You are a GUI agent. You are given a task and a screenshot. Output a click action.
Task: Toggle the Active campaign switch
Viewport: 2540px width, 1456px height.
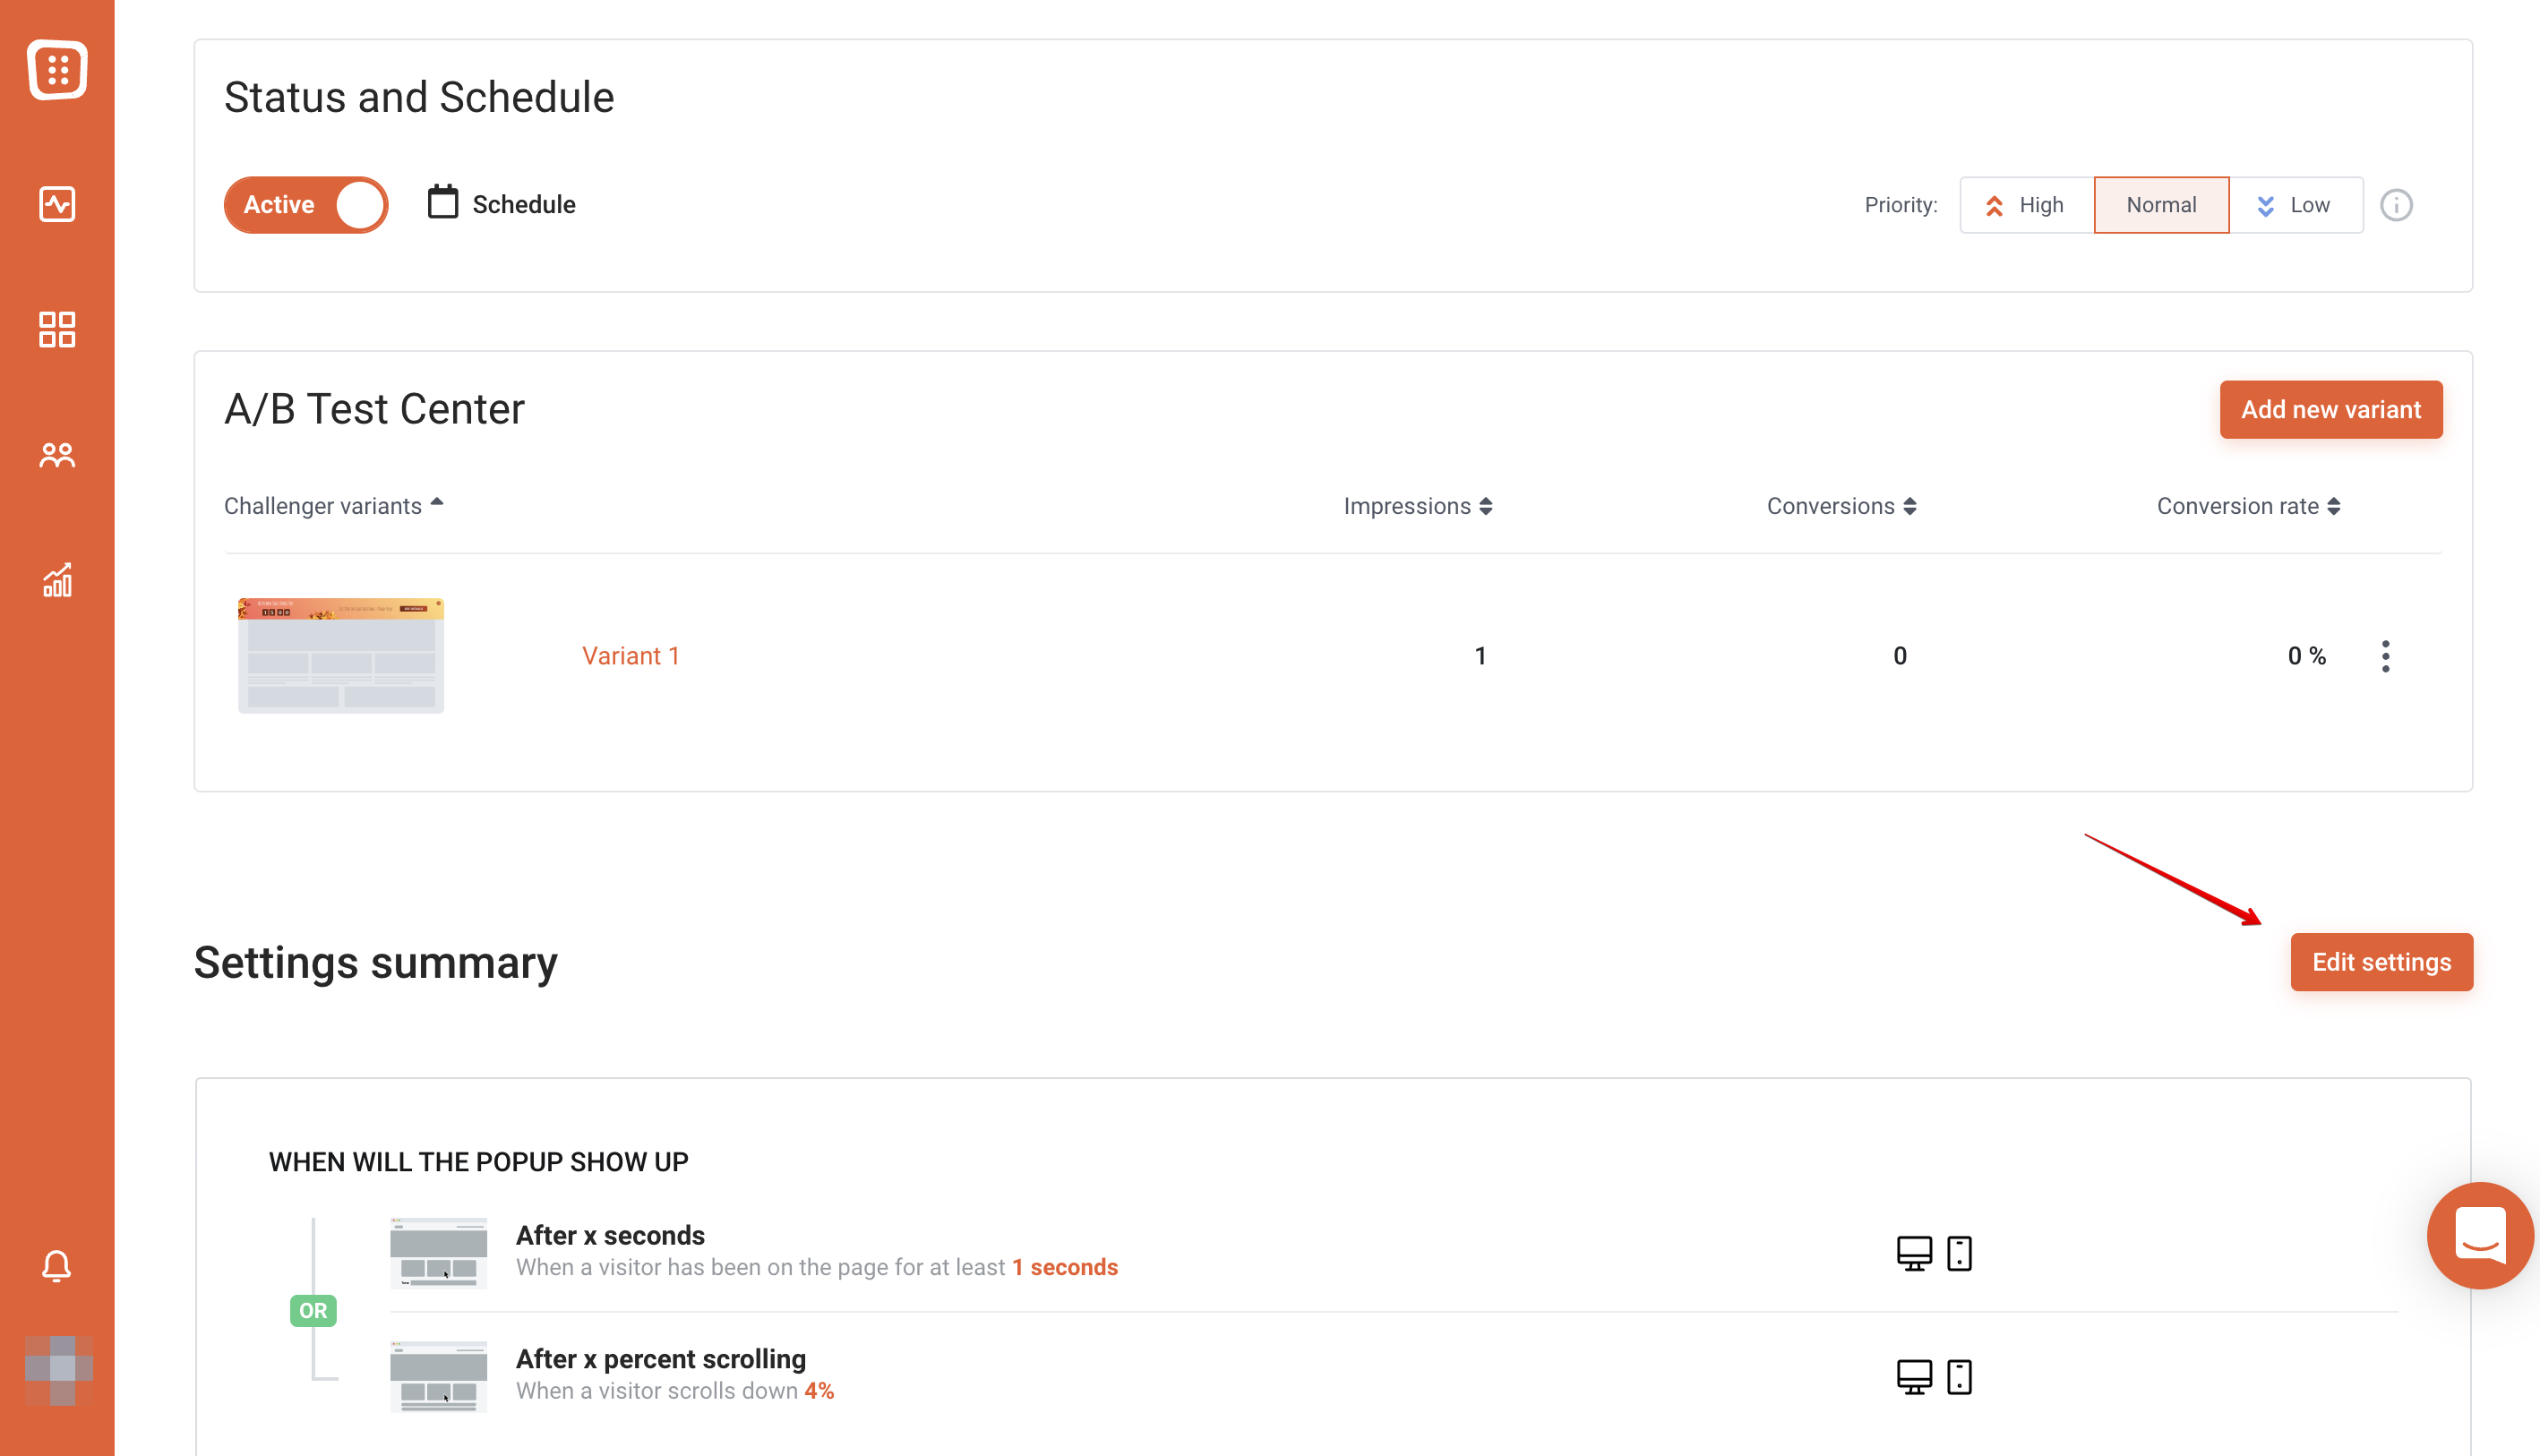306,205
